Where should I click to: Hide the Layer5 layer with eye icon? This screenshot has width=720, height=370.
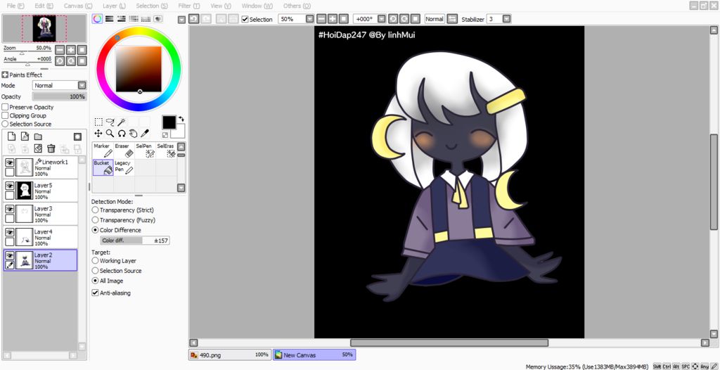coord(10,186)
